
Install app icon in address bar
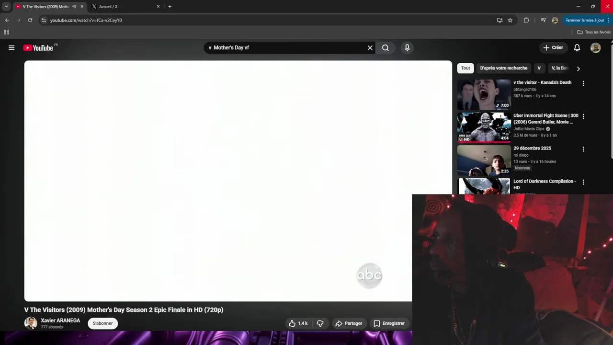499,20
